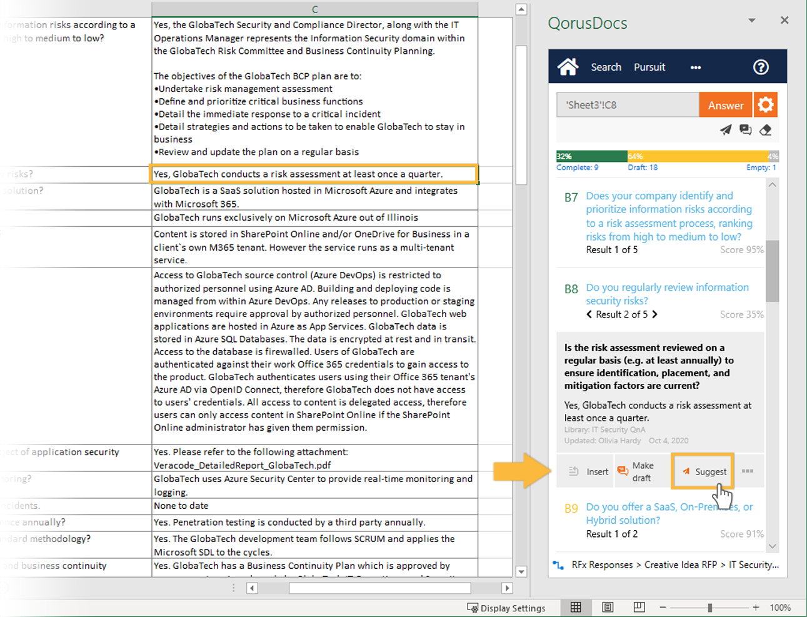Go to next result chevron for B8

pos(654,314)
